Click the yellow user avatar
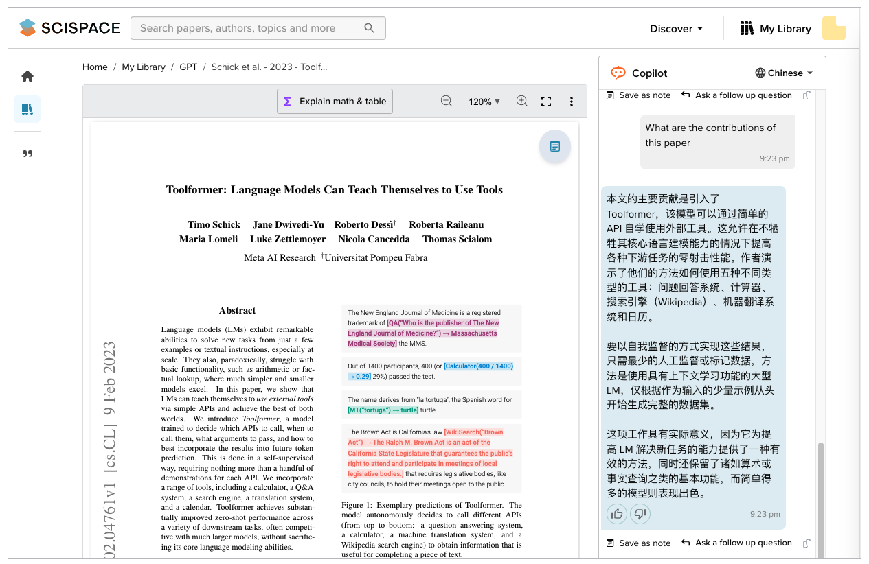 [834, 28]
